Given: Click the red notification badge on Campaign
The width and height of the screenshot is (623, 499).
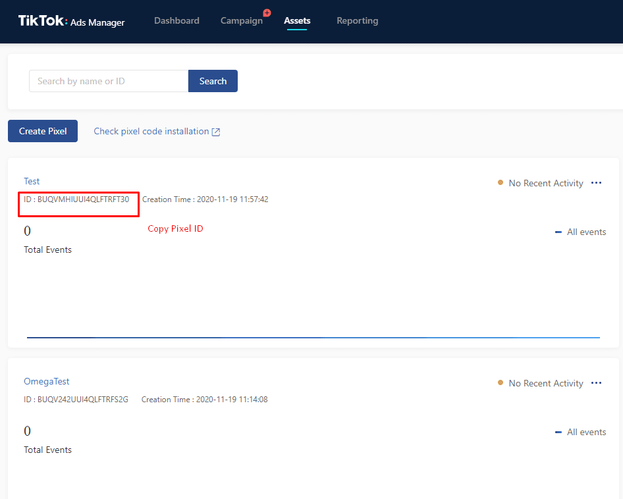Looking at the screenshot, I should pos(267,13).
